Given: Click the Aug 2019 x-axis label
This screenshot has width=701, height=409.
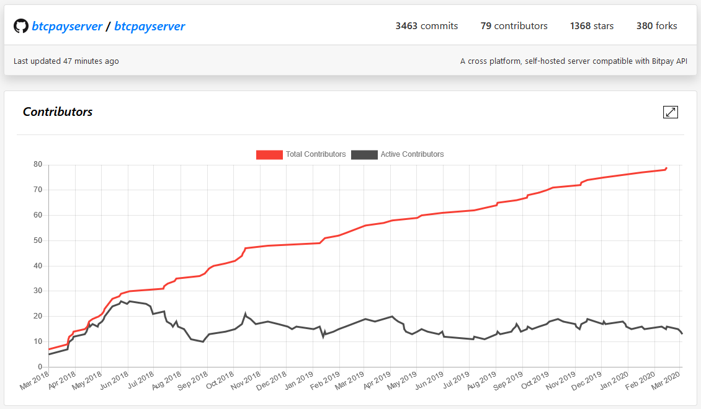Looking at the screenshot, I should pyautogui.click(x=482, y=380).
